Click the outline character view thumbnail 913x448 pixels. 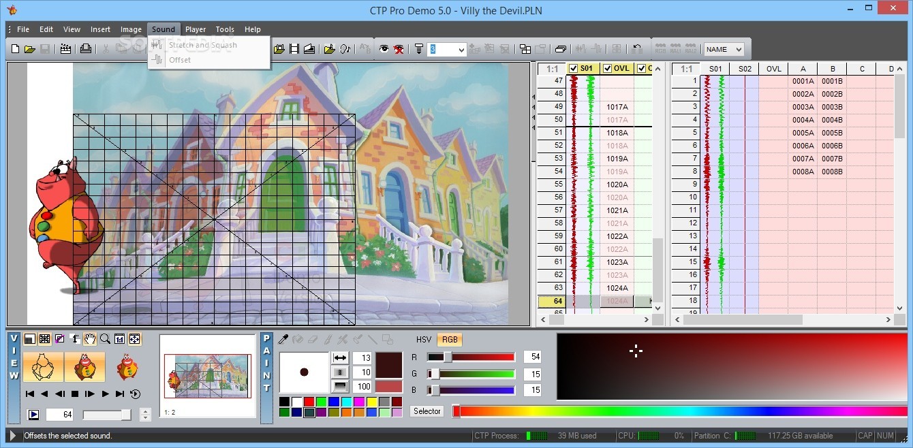pos(44,367)
